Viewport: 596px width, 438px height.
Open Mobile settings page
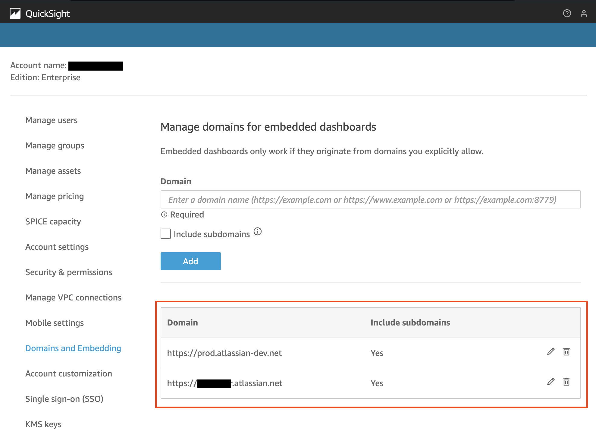point(55,323)
